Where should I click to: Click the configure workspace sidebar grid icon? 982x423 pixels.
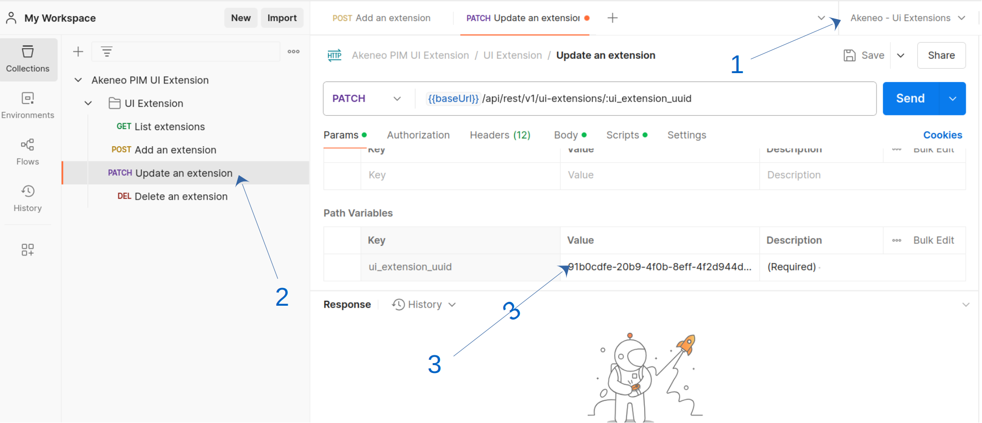click(28, 250)
